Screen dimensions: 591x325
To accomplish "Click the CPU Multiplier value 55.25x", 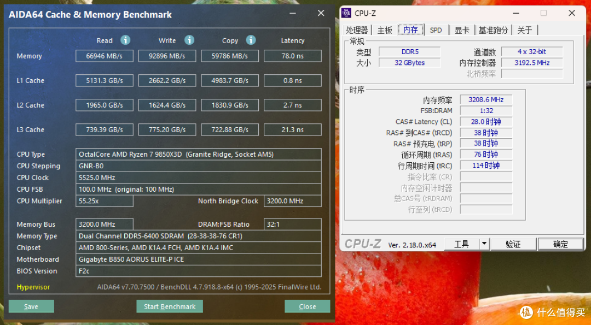I will (105, 201).
